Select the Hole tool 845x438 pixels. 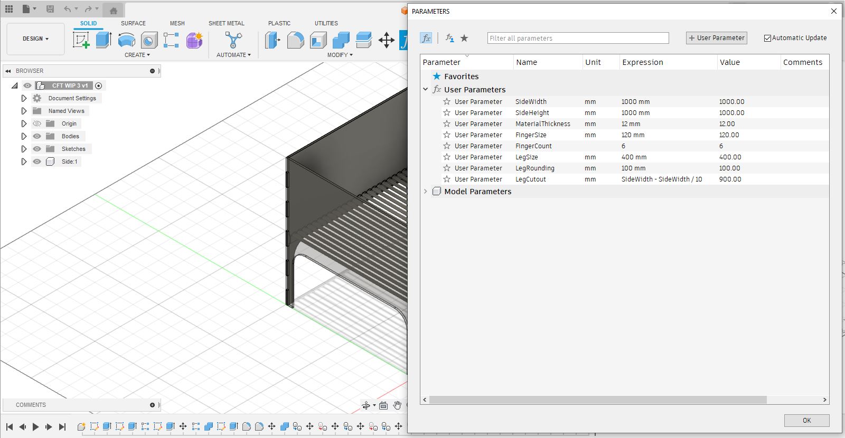149,40
